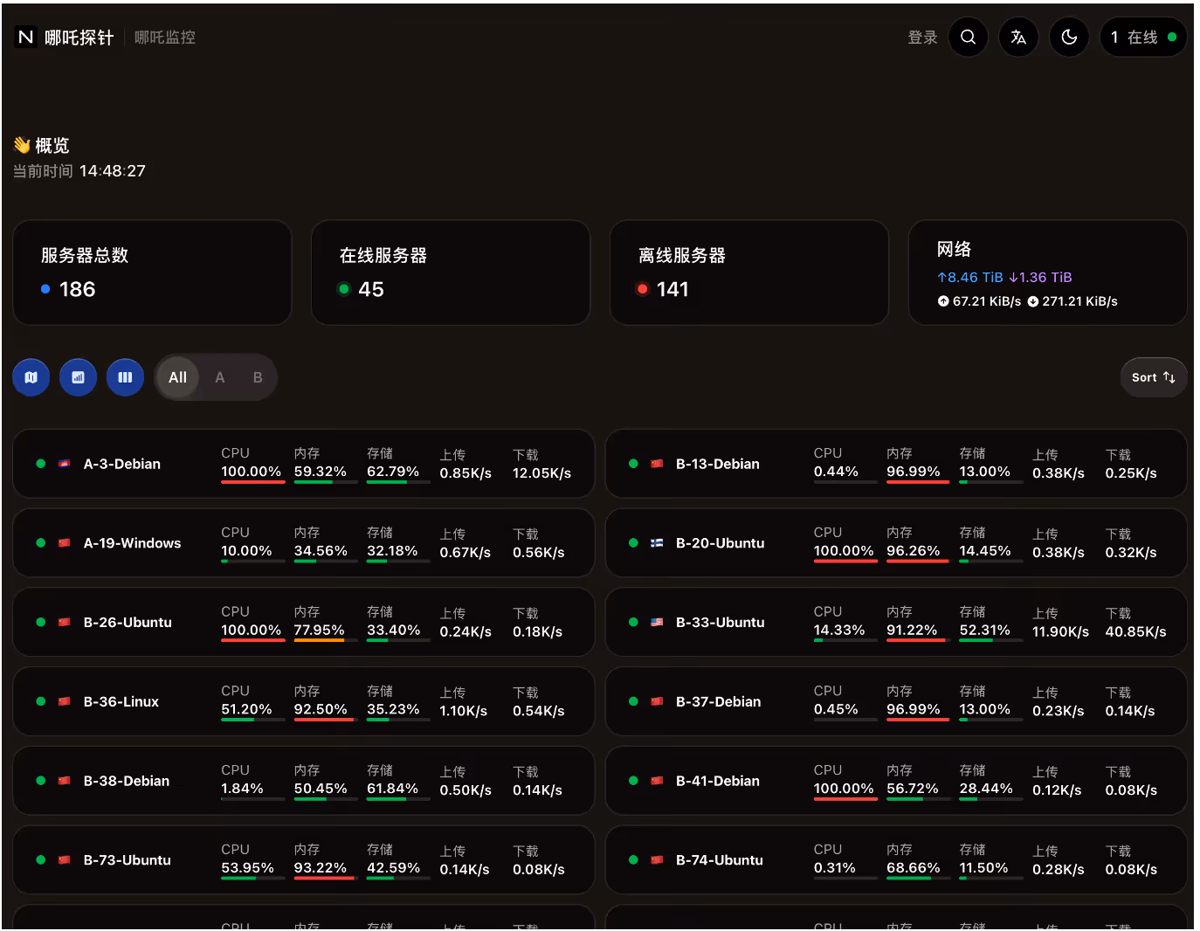Click the 登录 login link

point(922,38)
